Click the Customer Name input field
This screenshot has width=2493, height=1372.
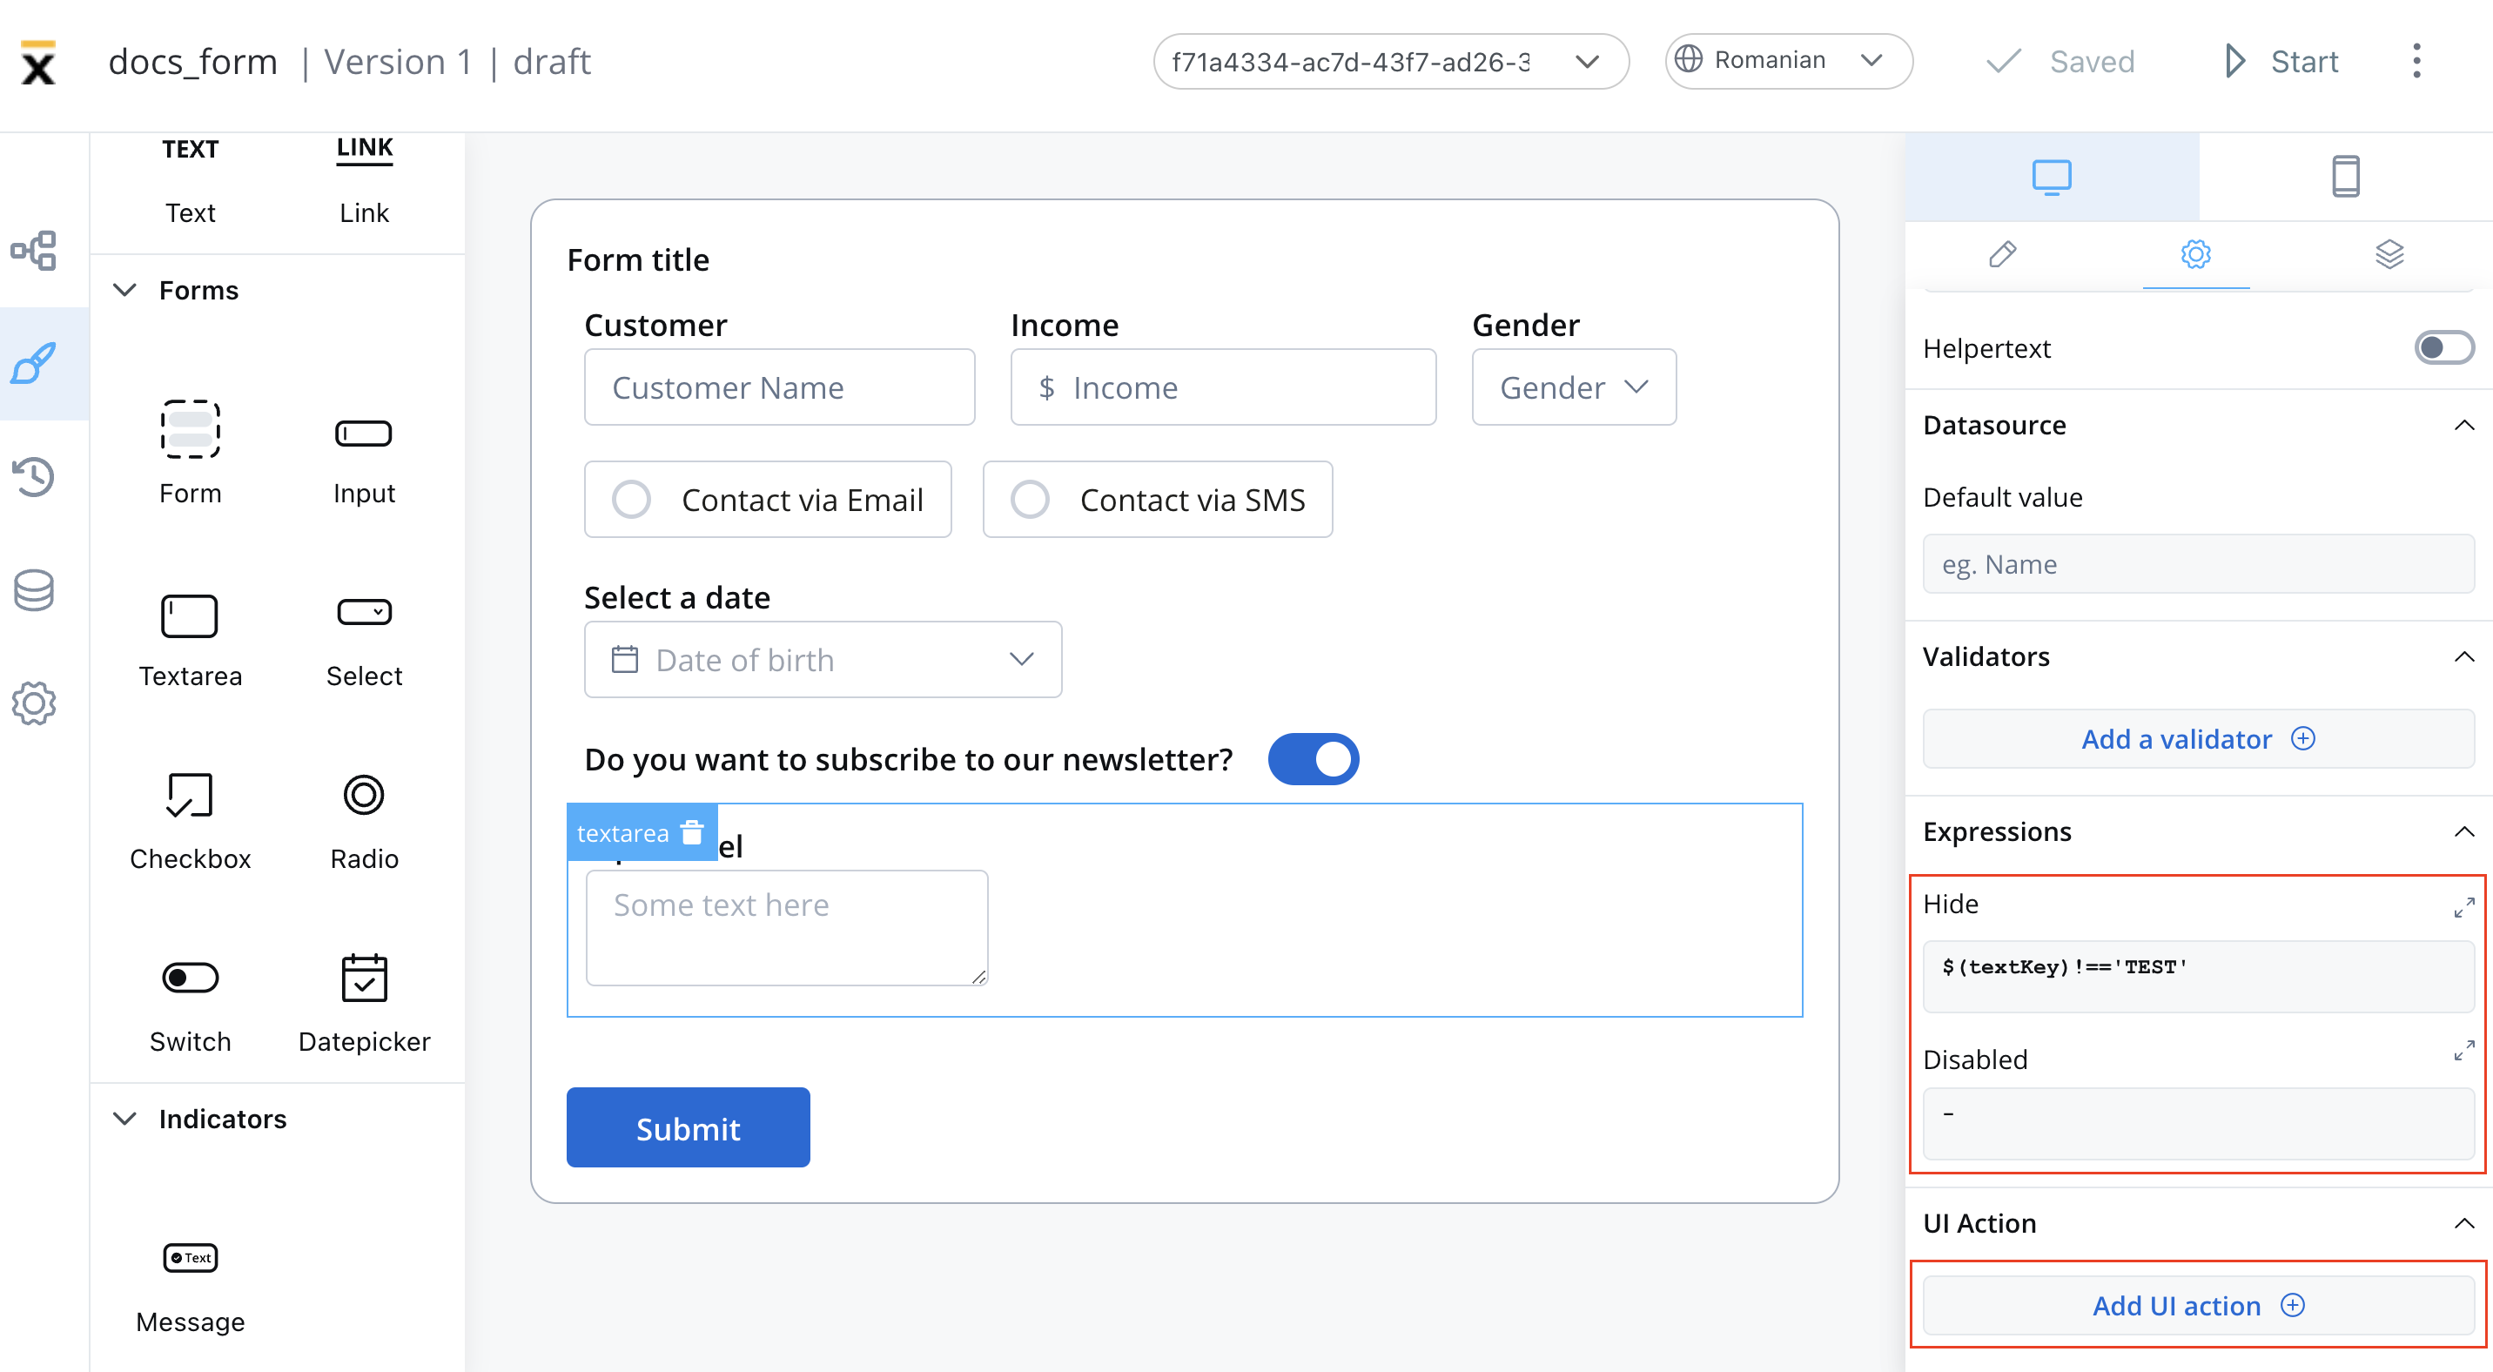pyautogui.click(x=779, y=387)
